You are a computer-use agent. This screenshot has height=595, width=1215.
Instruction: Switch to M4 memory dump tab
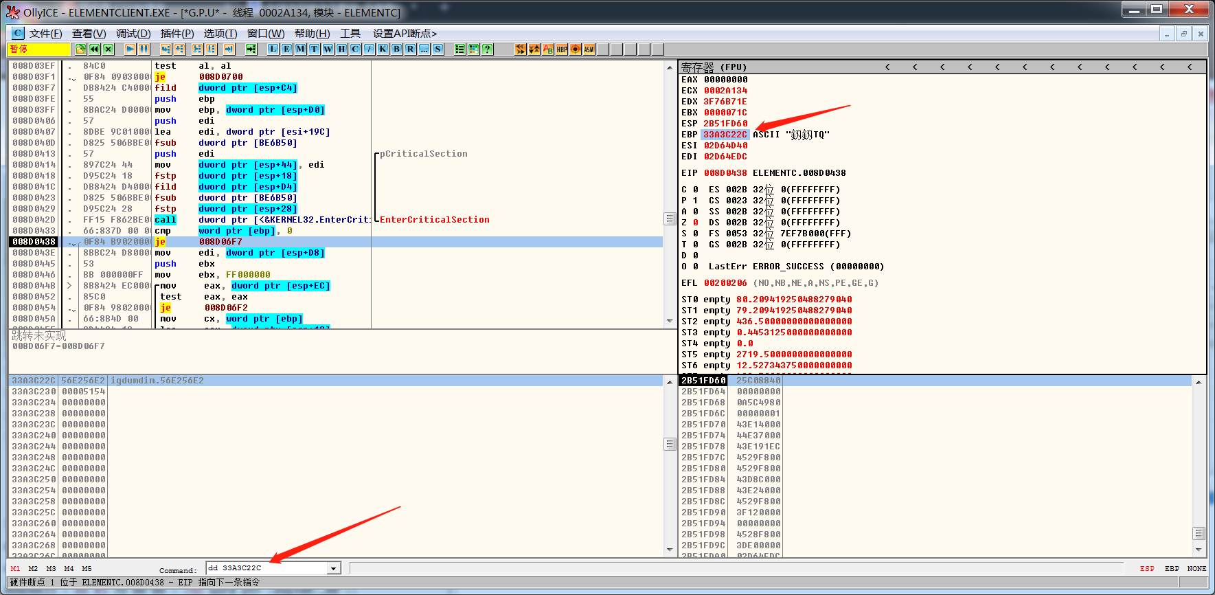69,569
